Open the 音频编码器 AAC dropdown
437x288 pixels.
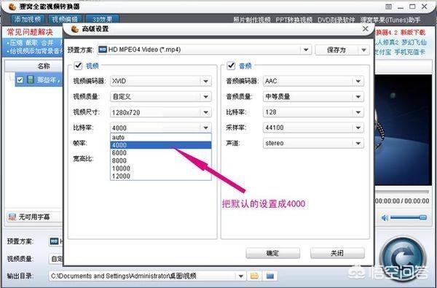tap(313, 81)
